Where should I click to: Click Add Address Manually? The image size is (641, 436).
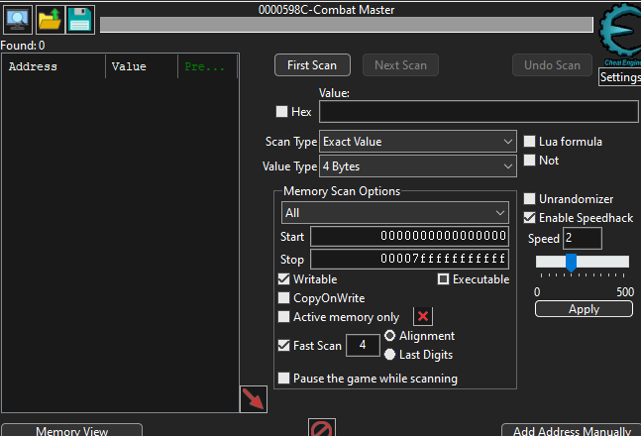point(572,430)
